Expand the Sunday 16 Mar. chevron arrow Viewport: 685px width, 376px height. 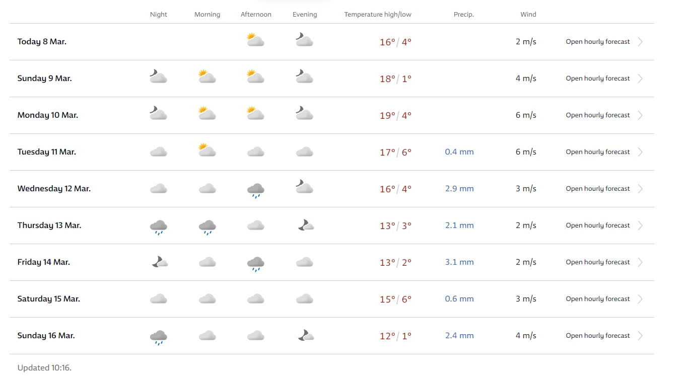pos(640,336)
